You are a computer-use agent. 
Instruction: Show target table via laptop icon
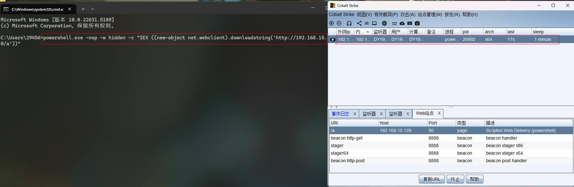[374, 23]
